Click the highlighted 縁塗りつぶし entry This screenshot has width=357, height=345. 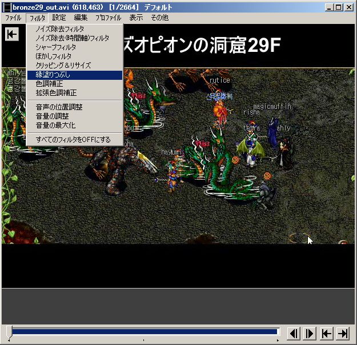pyautogui.click(x=75, y=75)
